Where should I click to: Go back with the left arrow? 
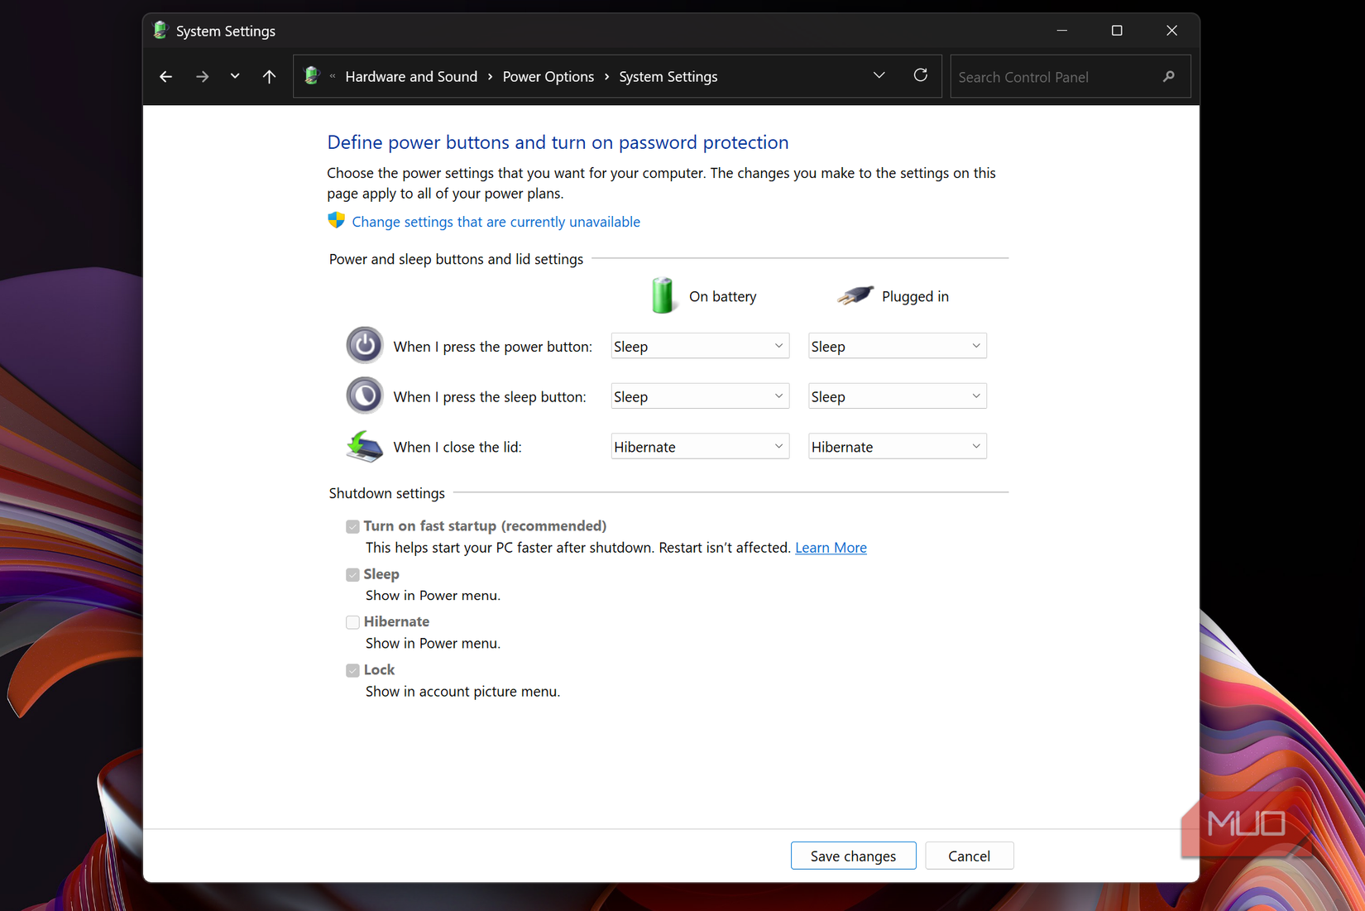(165, 76)
